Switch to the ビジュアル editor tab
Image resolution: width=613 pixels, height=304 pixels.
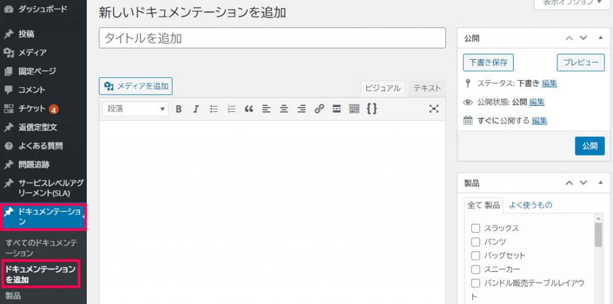click(383, 89)
